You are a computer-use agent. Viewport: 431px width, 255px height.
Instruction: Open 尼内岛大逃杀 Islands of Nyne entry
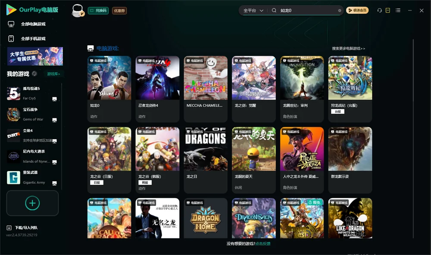click(x=32, y=156)
